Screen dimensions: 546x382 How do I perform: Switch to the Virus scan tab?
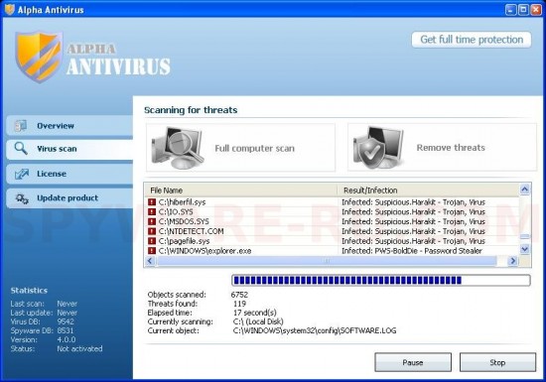[69, 149]
